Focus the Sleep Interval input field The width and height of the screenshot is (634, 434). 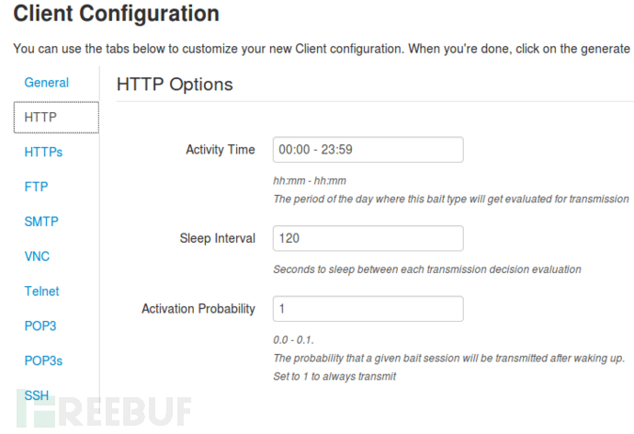tap(368, 238)
